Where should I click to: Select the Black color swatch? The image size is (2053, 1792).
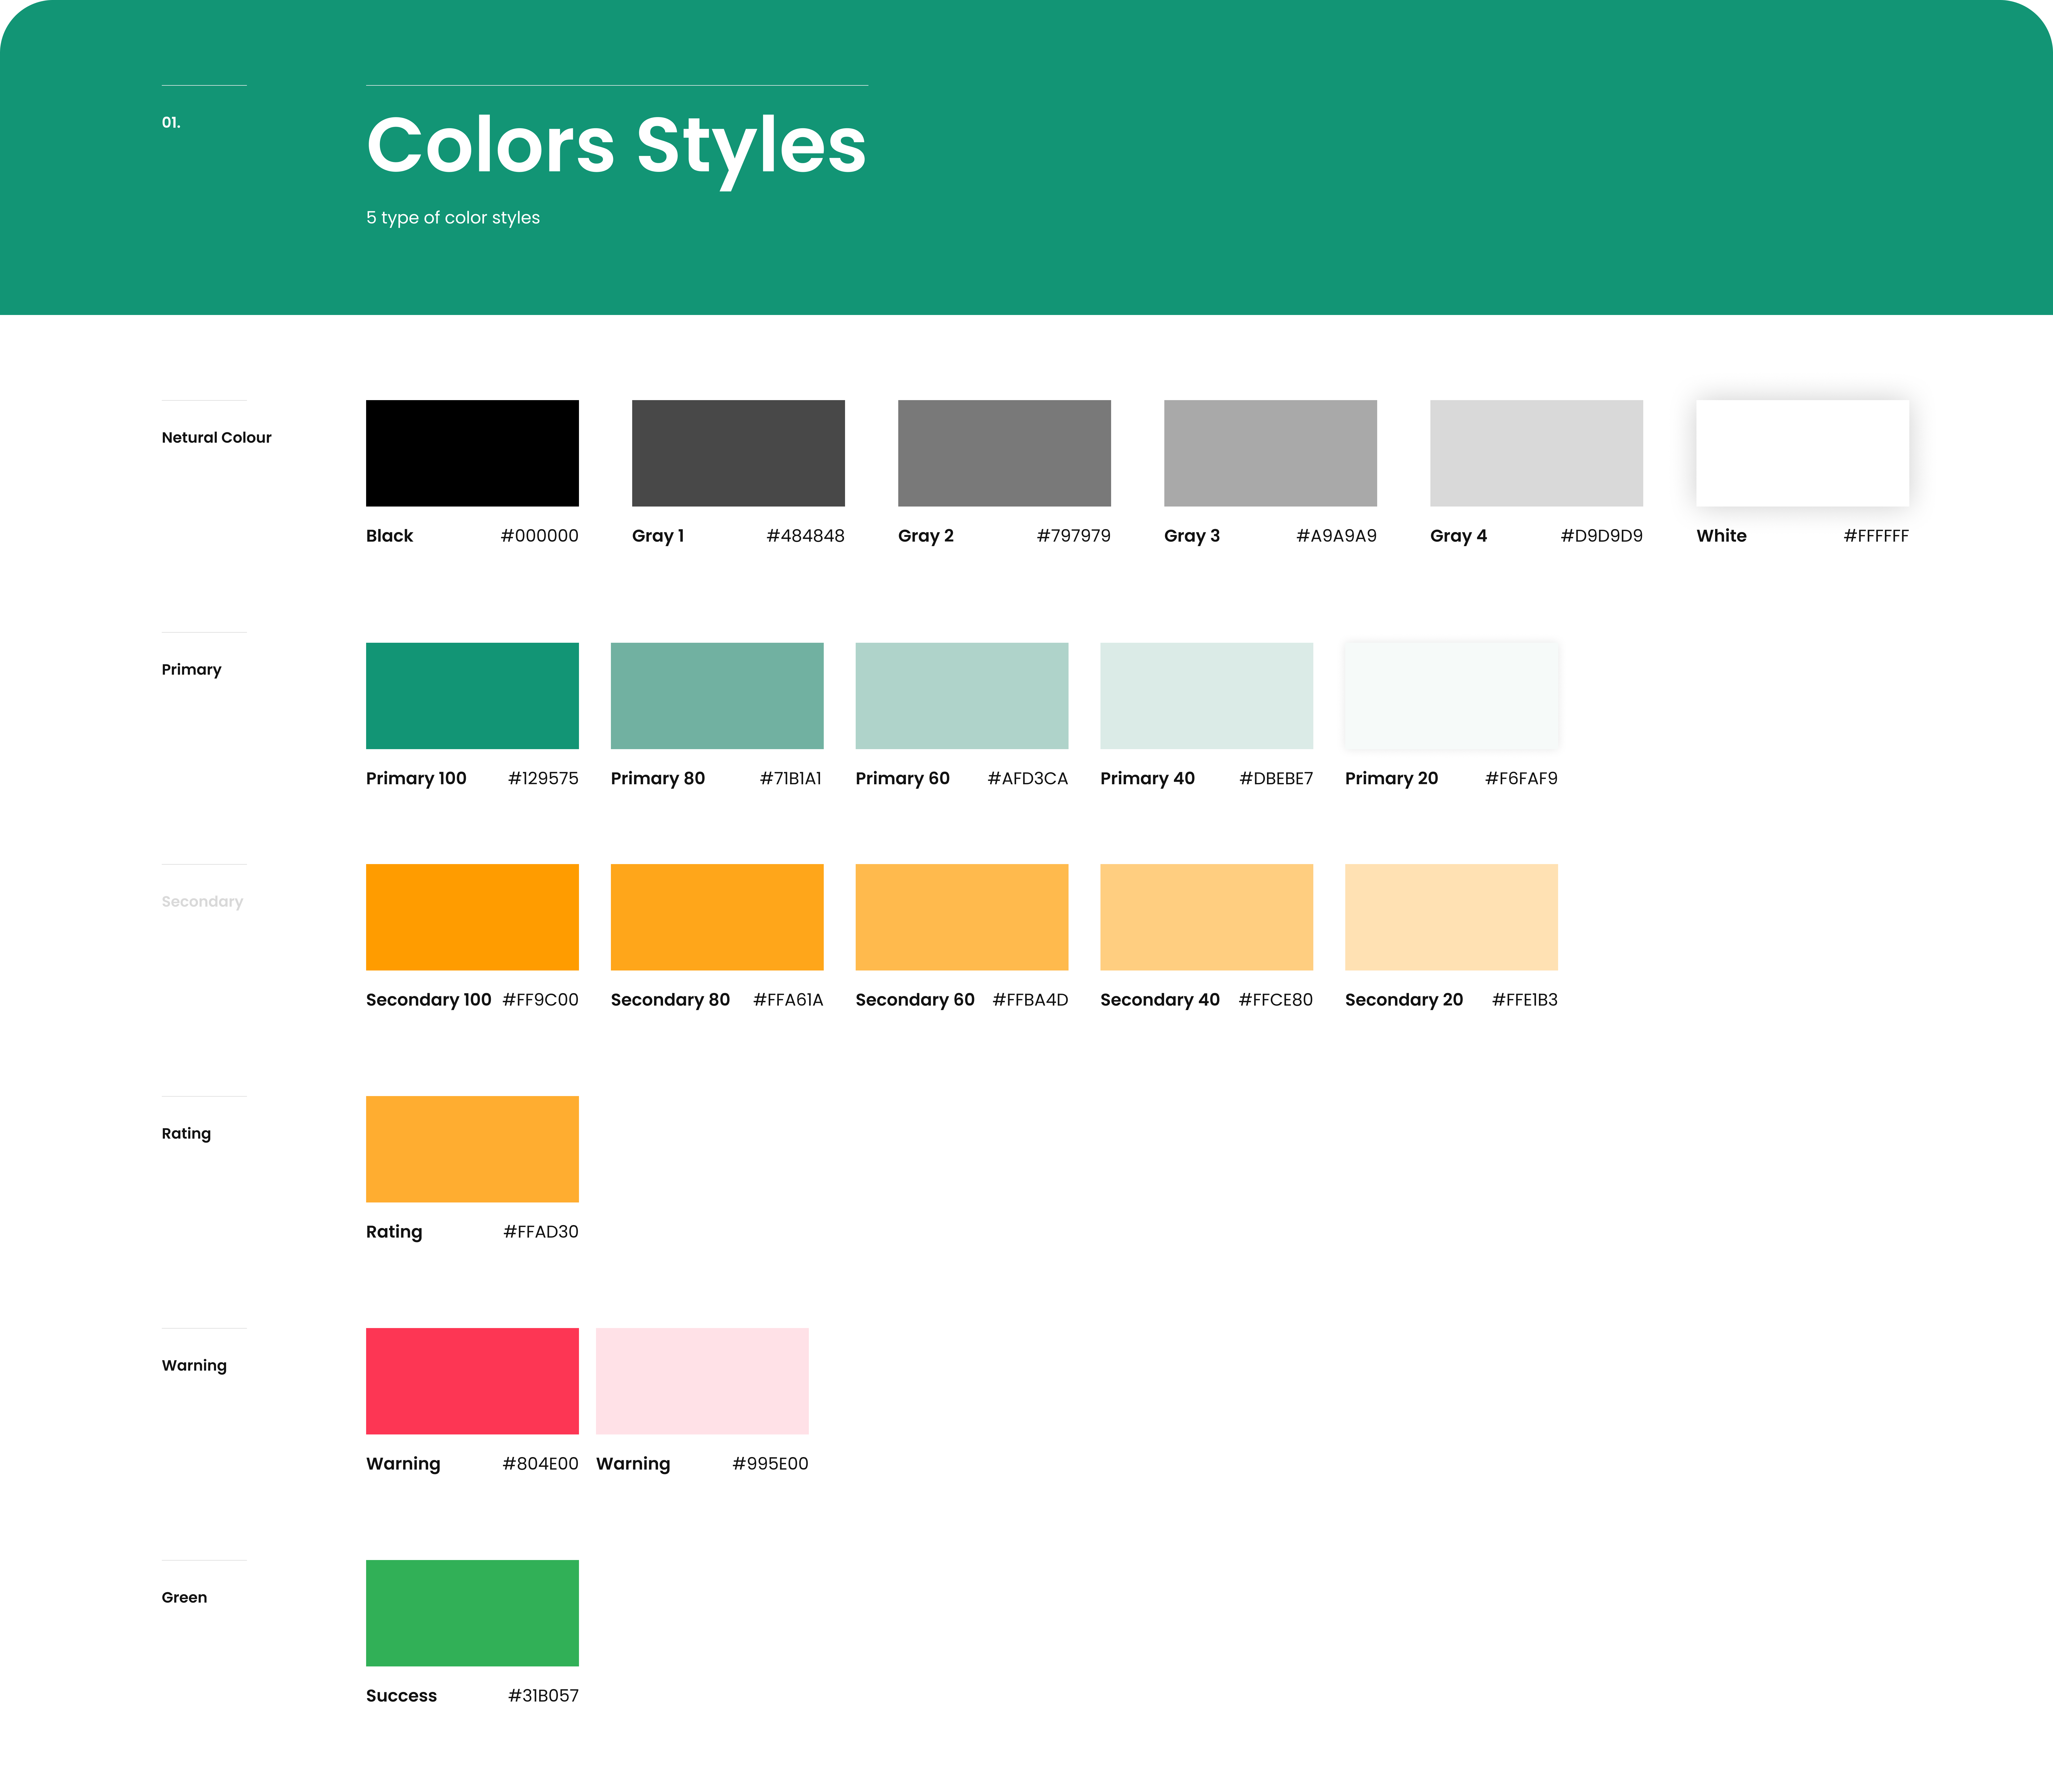pos(472,453)
